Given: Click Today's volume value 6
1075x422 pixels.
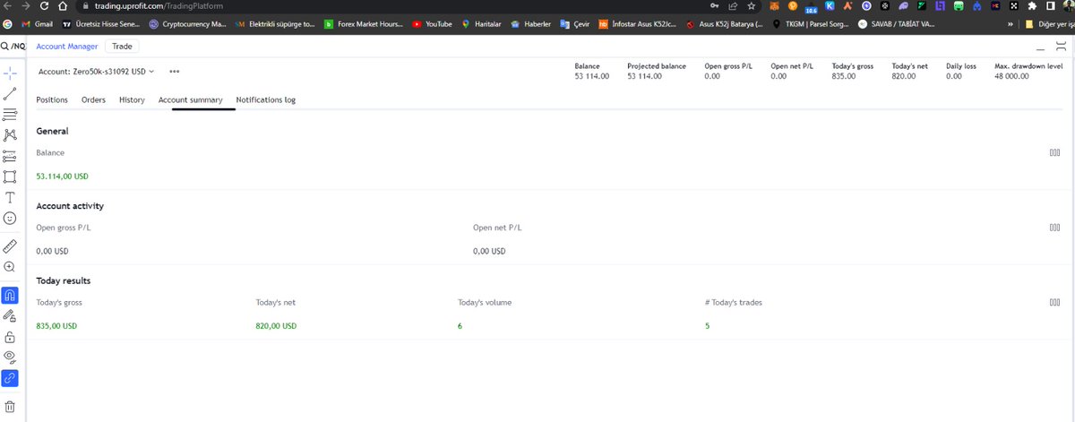Looking at the screenshot, I should 460,326.
